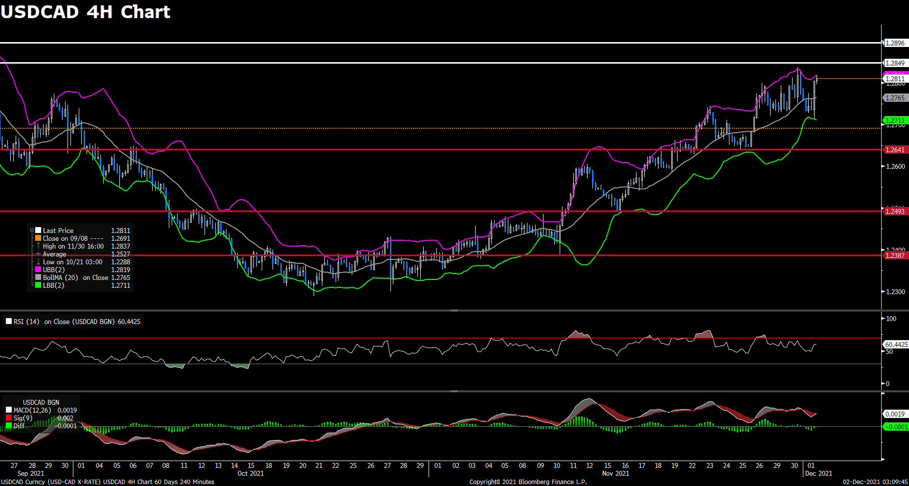This screenshot has width=909, height=486.
Task: Click the 02-Dec-2021 03:09:45 timestamp
Action: click(x=875, y=482)
